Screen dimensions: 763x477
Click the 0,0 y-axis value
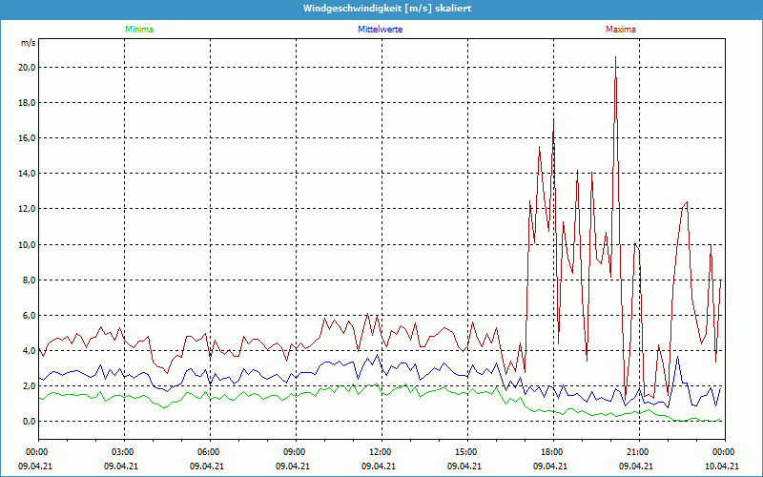click(x=29, y=422)
